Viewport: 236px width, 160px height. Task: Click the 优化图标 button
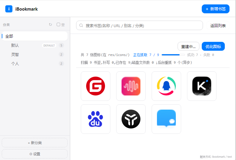(213, 47)
